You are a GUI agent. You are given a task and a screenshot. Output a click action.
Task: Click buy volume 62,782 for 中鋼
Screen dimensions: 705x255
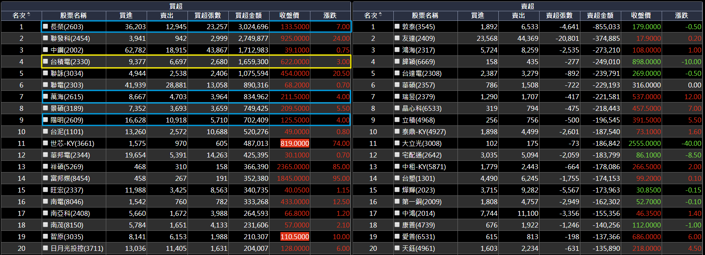135,50
